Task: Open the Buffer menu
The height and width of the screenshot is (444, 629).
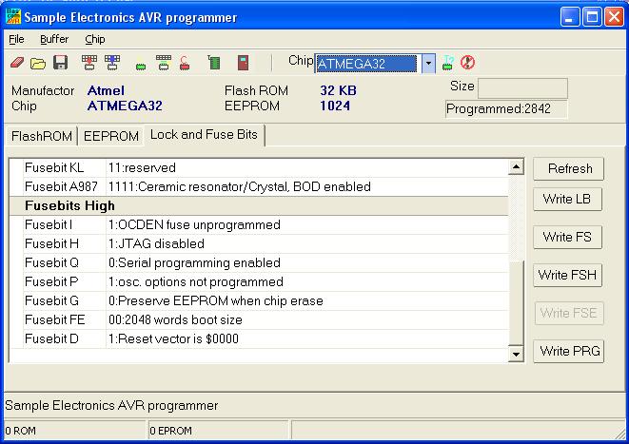Action: 54,39
